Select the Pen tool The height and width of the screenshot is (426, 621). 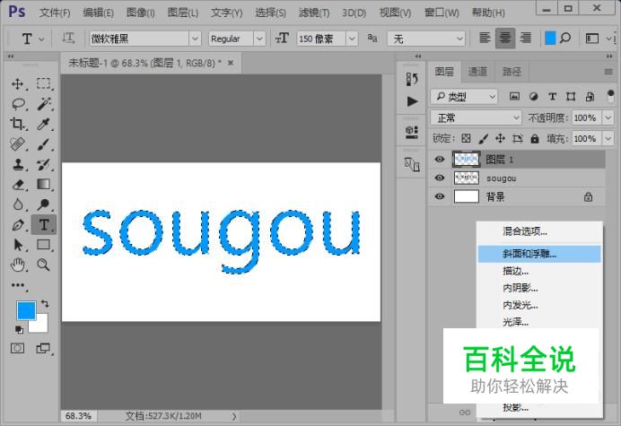pos(17,225)
